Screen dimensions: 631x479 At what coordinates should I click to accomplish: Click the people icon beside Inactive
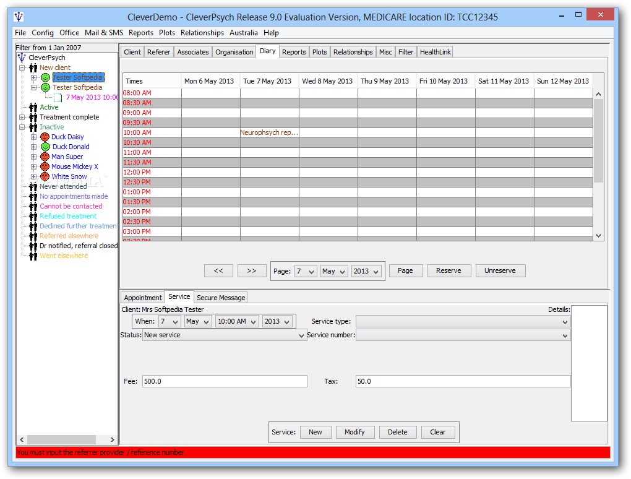pyautogui.click(x=33, y=127)
